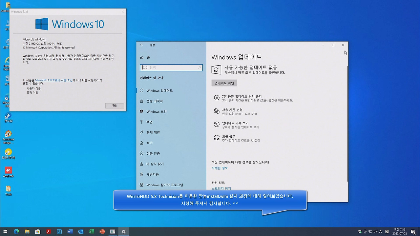Click the history icon for 업데이트 기록 보기
This screenshot has width=420, height=236.
point(217,124)
